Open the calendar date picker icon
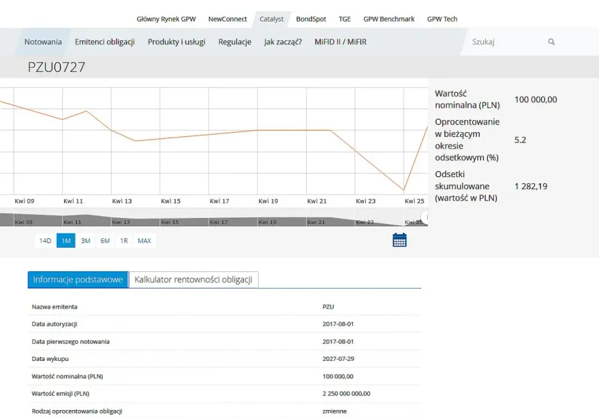 pyautogui.click(x=400, y=240)
